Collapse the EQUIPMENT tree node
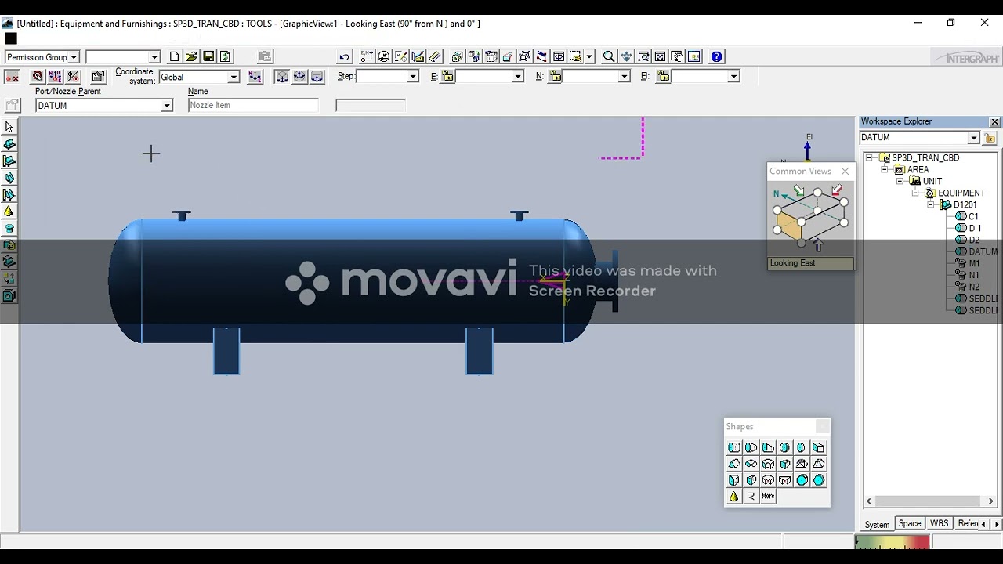This screenshot has width=1003, height=564. tap(915, 193)
